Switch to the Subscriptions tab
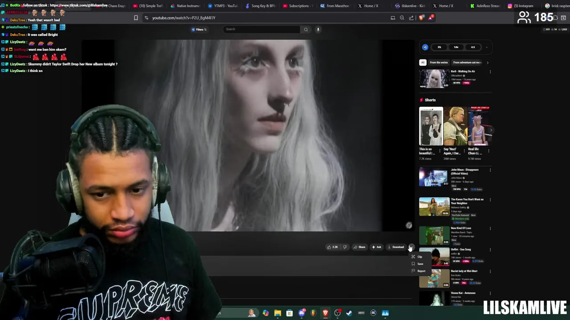This screenshot has width=570, height=320. [298, 6]
